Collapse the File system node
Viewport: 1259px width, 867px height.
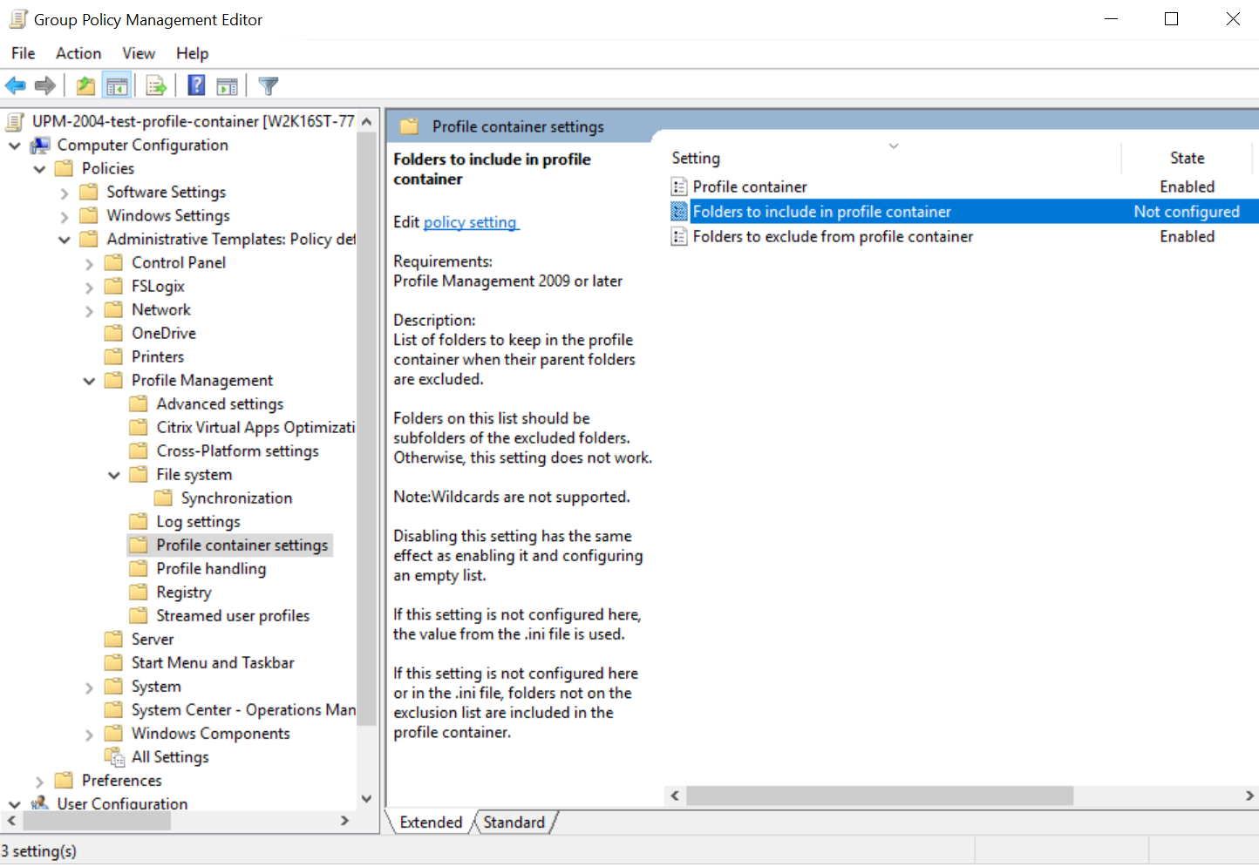tap(114, 475)
